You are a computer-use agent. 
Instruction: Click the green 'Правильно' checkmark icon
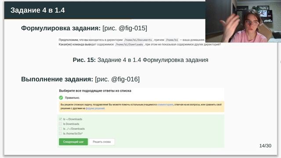pos(61,97)
